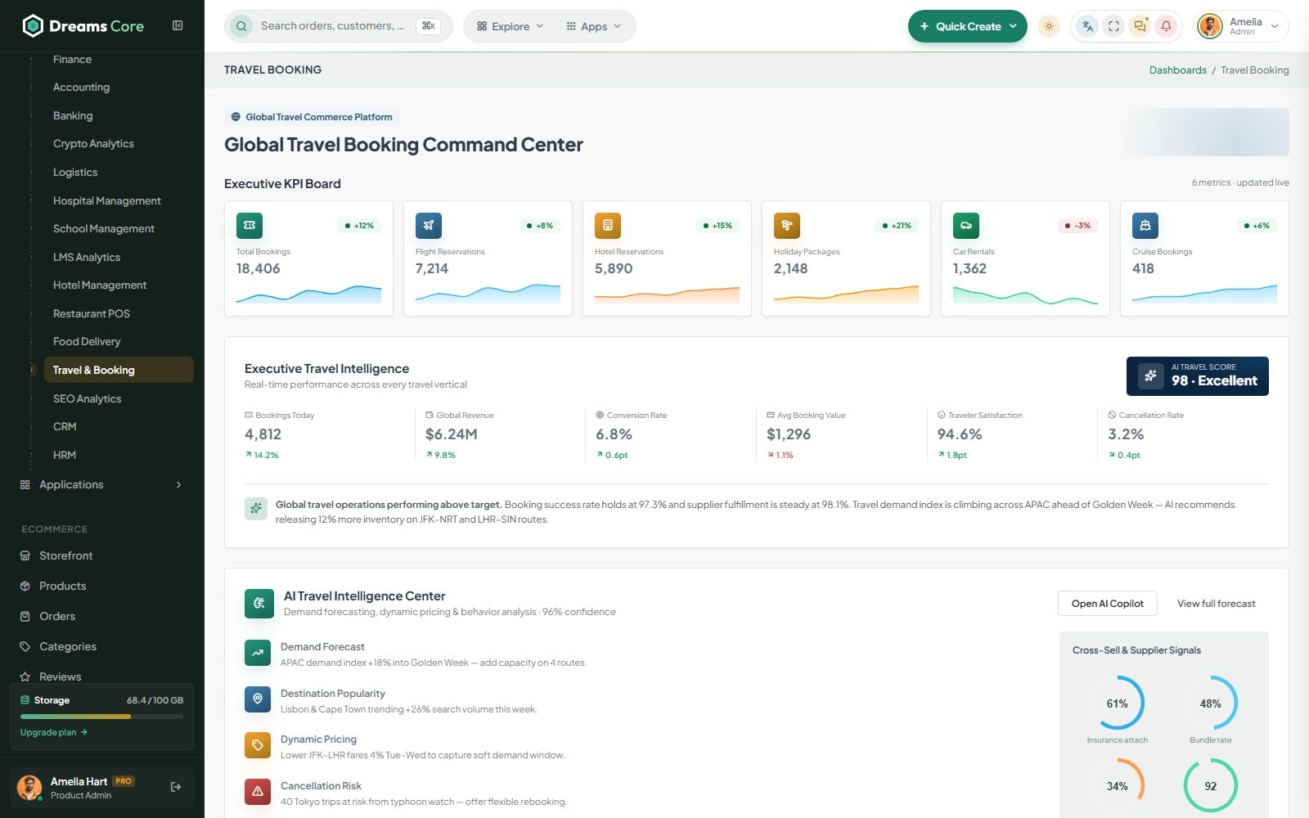Expand the Explore dropdown
The width and height of the screenshot is (1309, 818).
pyautogui.click(x=510, y=26)
